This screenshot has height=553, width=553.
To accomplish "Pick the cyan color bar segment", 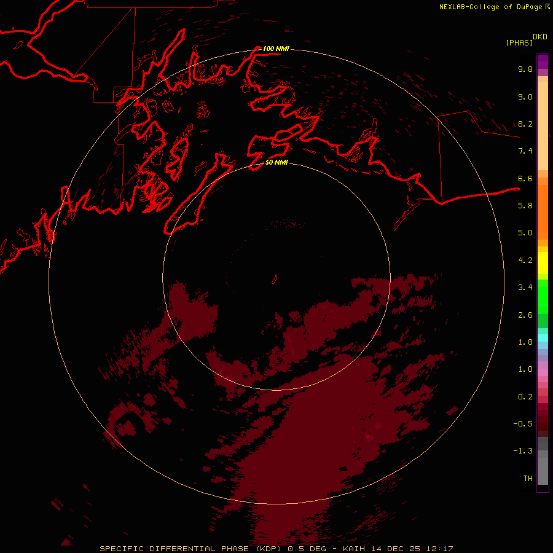I will point(543,338).
